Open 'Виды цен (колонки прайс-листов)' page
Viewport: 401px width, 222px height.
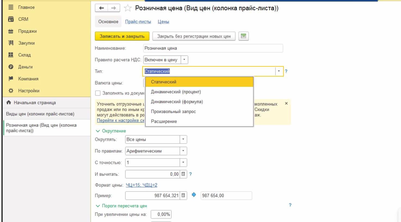pyautogui.click(x=40, y=114)
